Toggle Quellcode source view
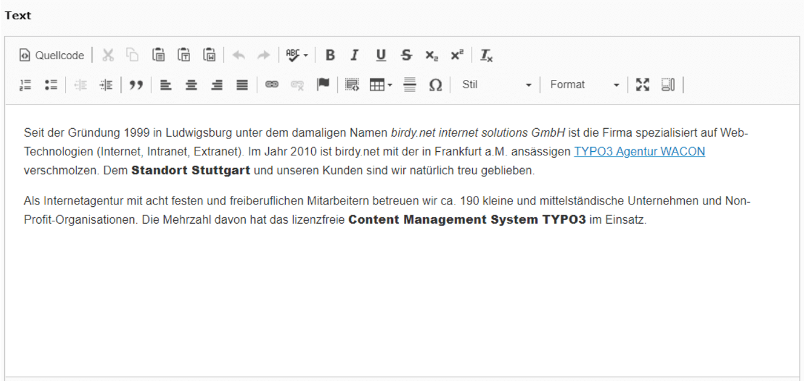804x381 pixels. click(x=51, y=56)
